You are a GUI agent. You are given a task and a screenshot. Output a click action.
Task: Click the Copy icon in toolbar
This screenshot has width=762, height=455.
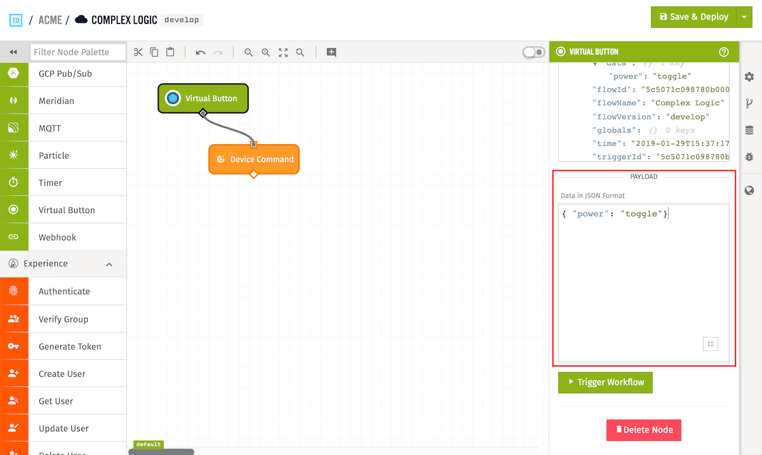click(154, 52)
